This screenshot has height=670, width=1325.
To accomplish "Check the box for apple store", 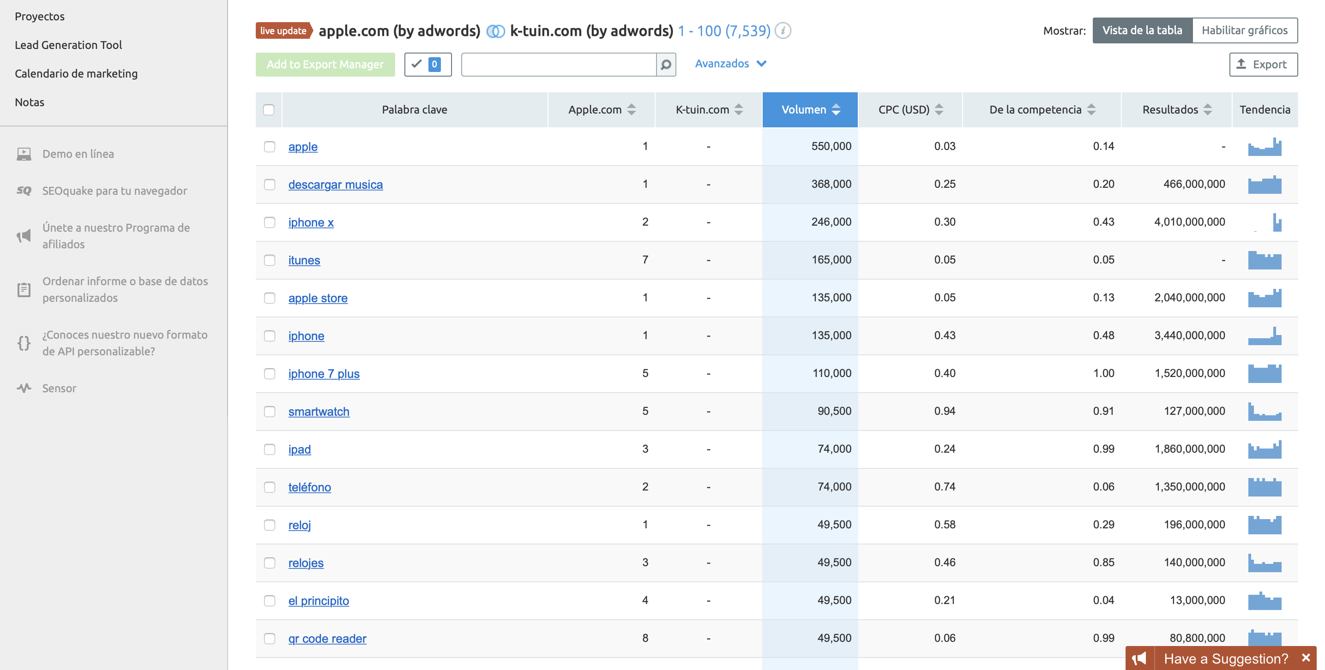I will tap(269, 298).
